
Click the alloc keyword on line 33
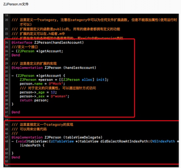point(87,80)
